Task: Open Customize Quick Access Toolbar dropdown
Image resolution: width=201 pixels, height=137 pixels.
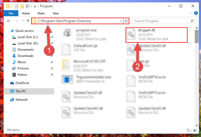Action: (35, 7)
